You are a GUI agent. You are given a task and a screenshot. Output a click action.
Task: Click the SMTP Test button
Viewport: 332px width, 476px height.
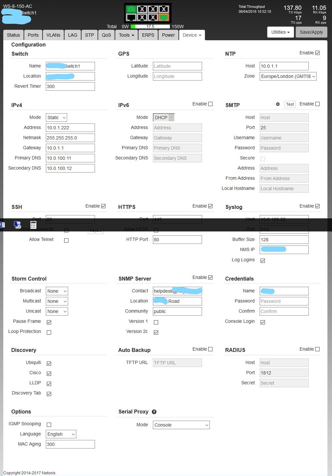[x=290, y=104]
